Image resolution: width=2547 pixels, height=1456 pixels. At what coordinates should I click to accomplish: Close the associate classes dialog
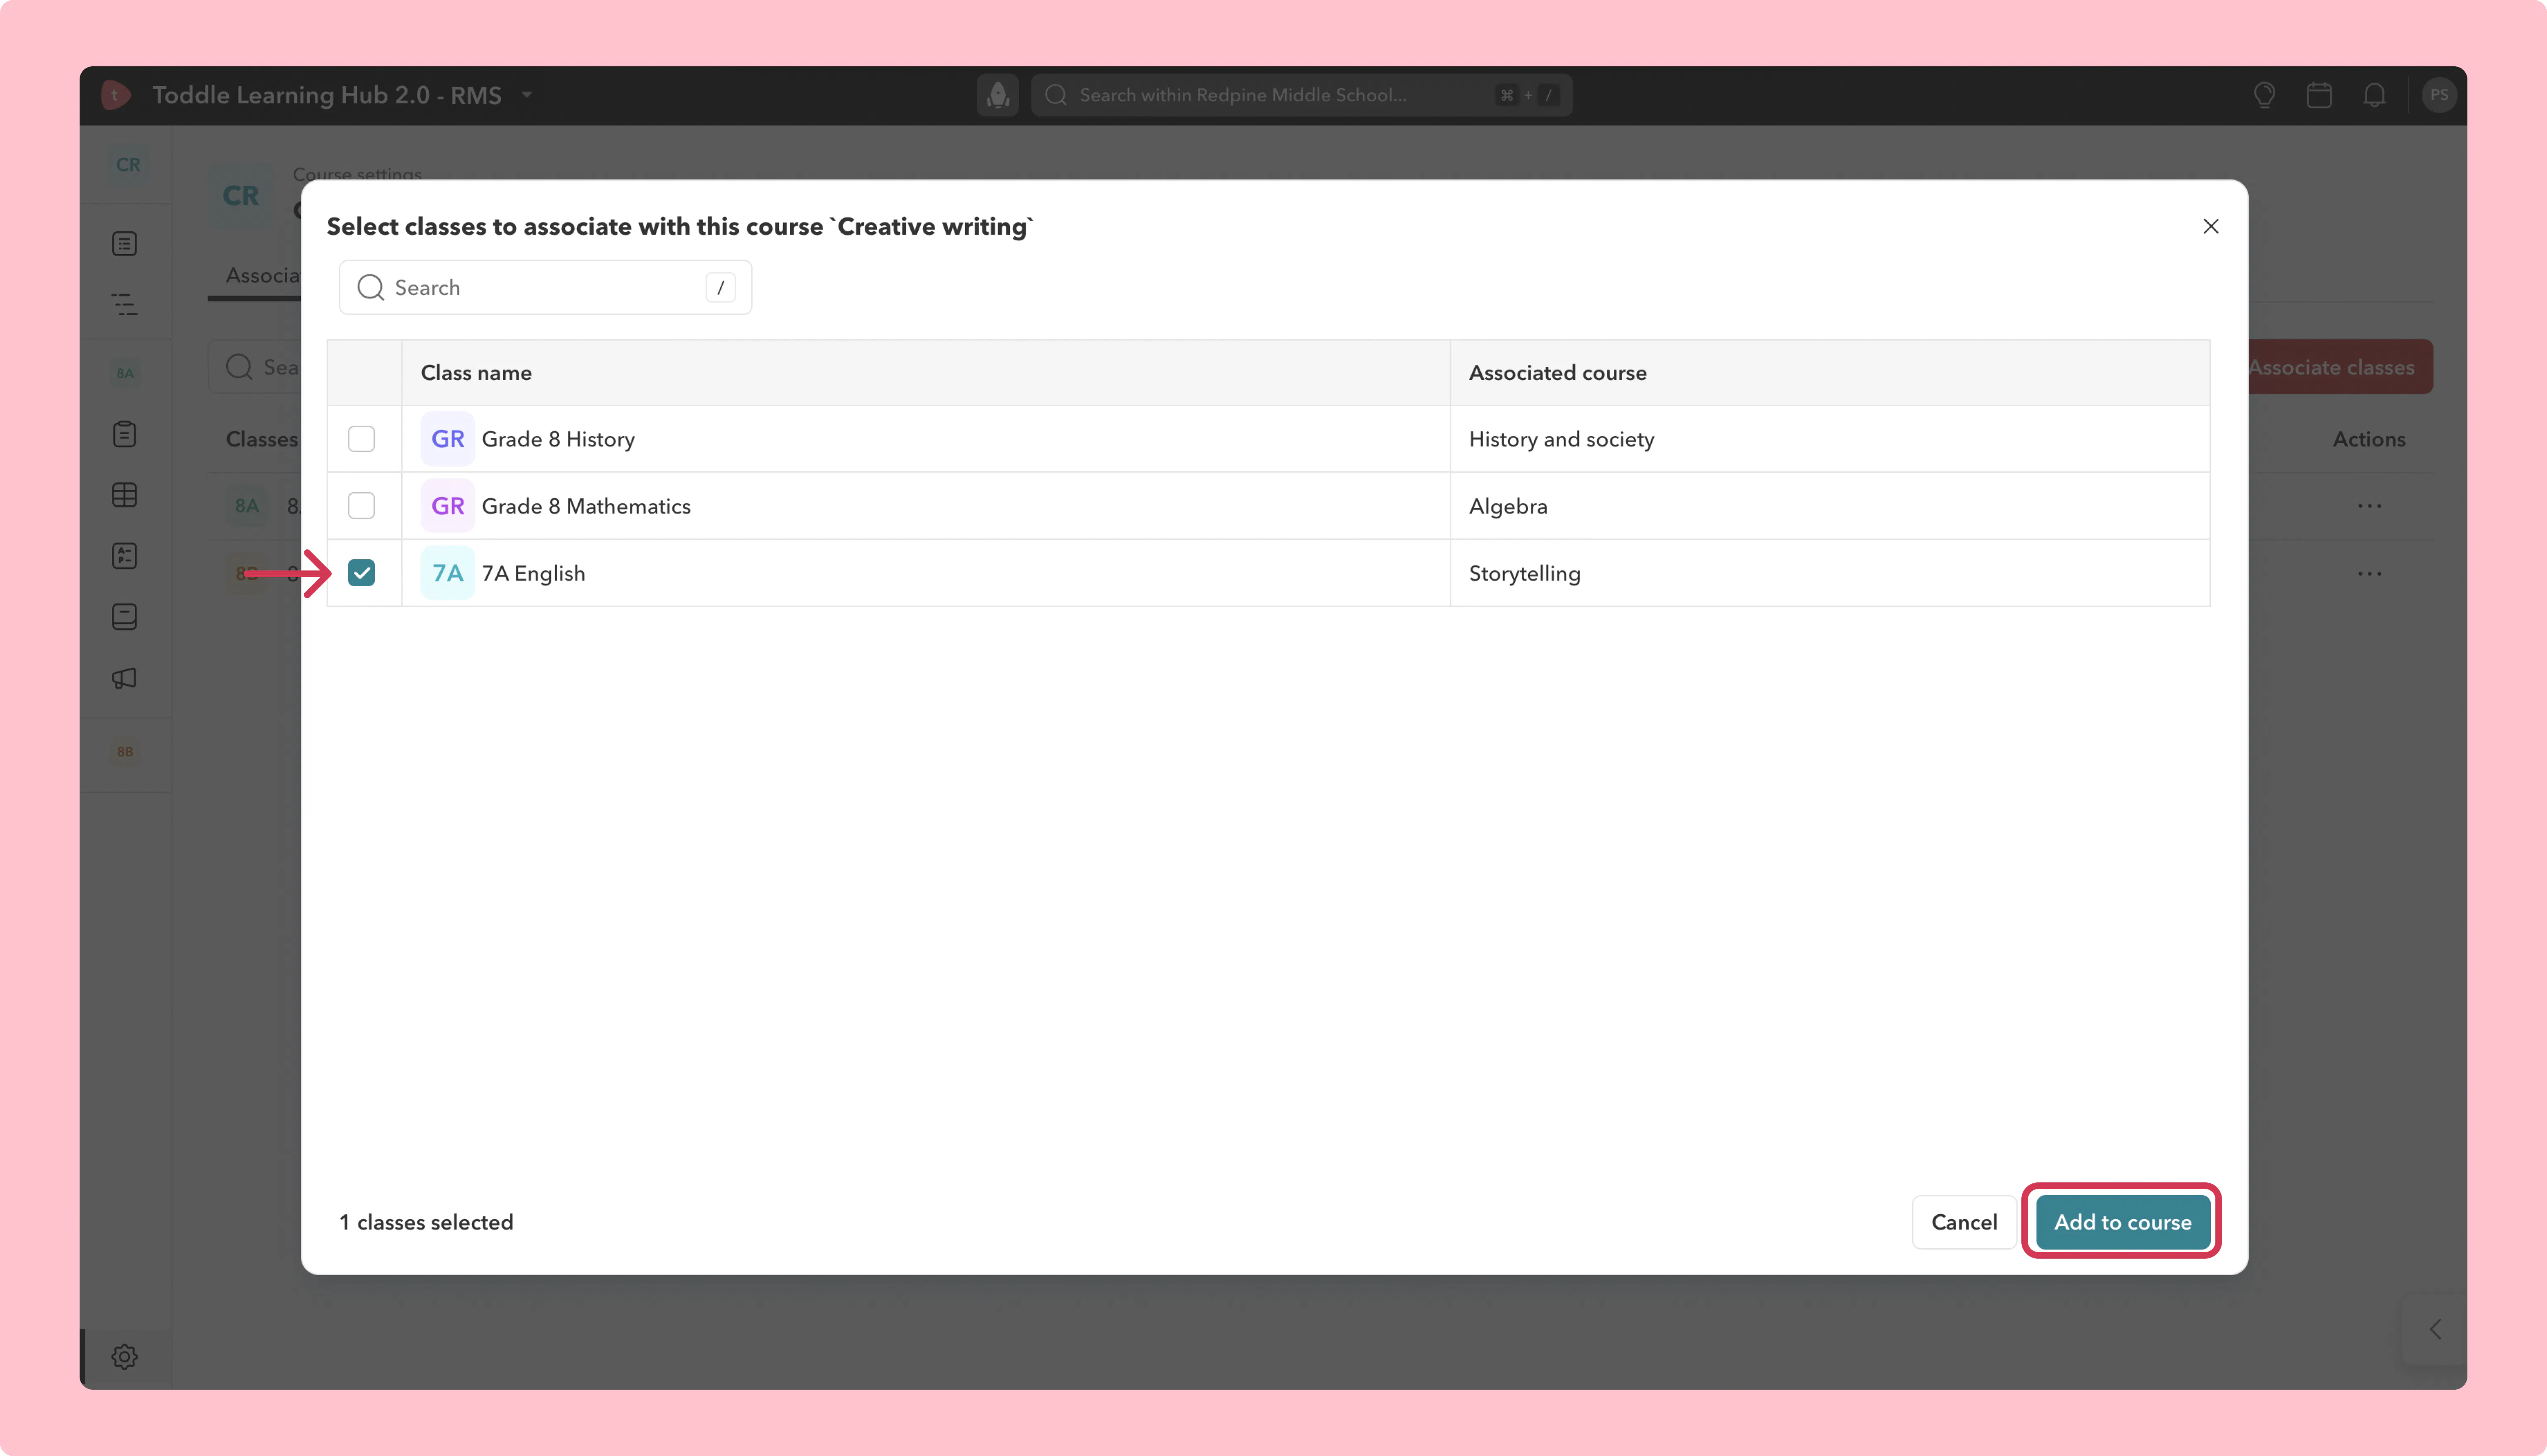tap(2211, 226)
